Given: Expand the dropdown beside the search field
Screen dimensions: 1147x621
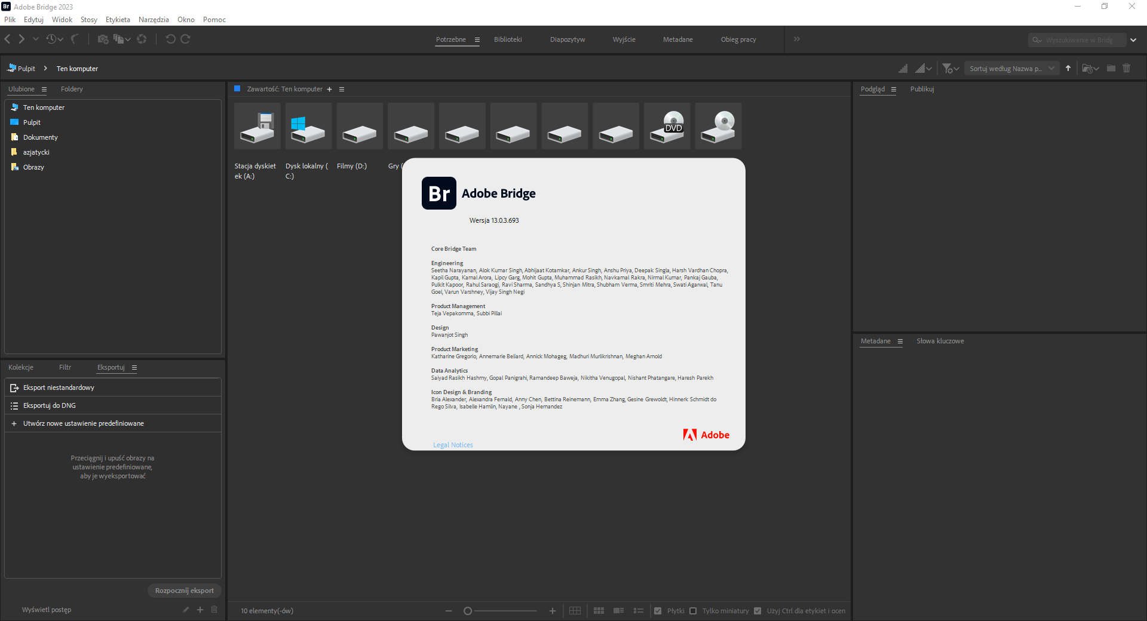Looking at the screenshot, I should pyautogui.click(x=1133, y=40).
